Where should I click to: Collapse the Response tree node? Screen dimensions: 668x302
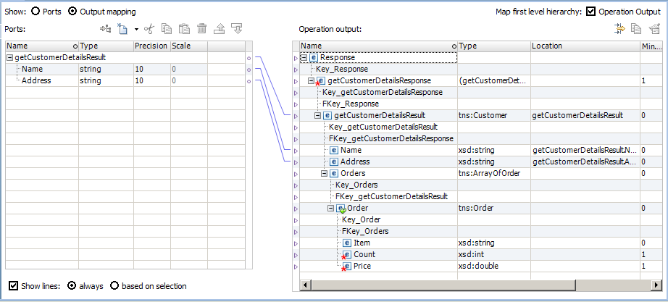304,58
